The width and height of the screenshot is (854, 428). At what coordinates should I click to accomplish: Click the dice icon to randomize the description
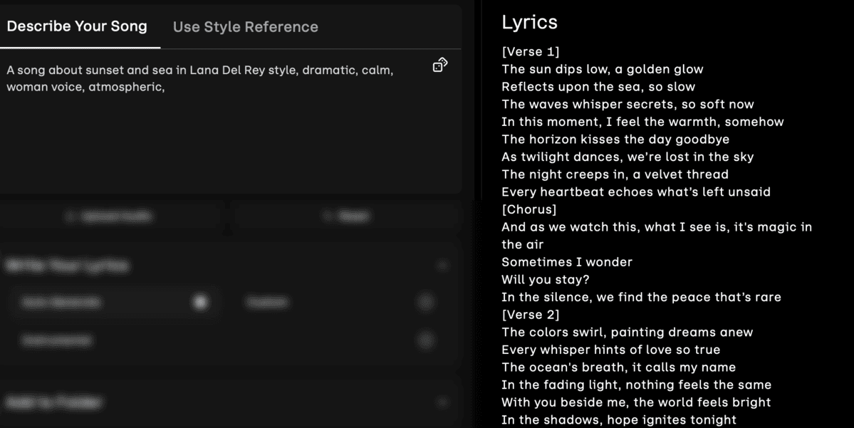coord(440,66)
